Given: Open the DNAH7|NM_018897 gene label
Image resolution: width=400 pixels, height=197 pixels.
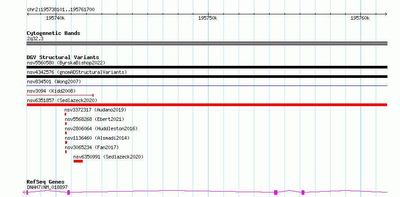Looking at the screenshot, I should [x=47, y=188].
